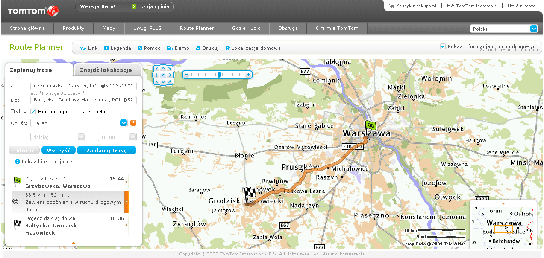Open O firmie TomTom menu item
The width and height of the screenshot is (544, 258).
tap(337, 28)
